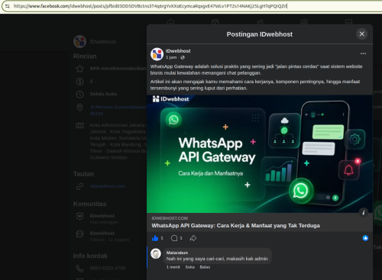Click IDwebhost page logo in background page
The width and height of the screenshot is (382, 280).
79,41
